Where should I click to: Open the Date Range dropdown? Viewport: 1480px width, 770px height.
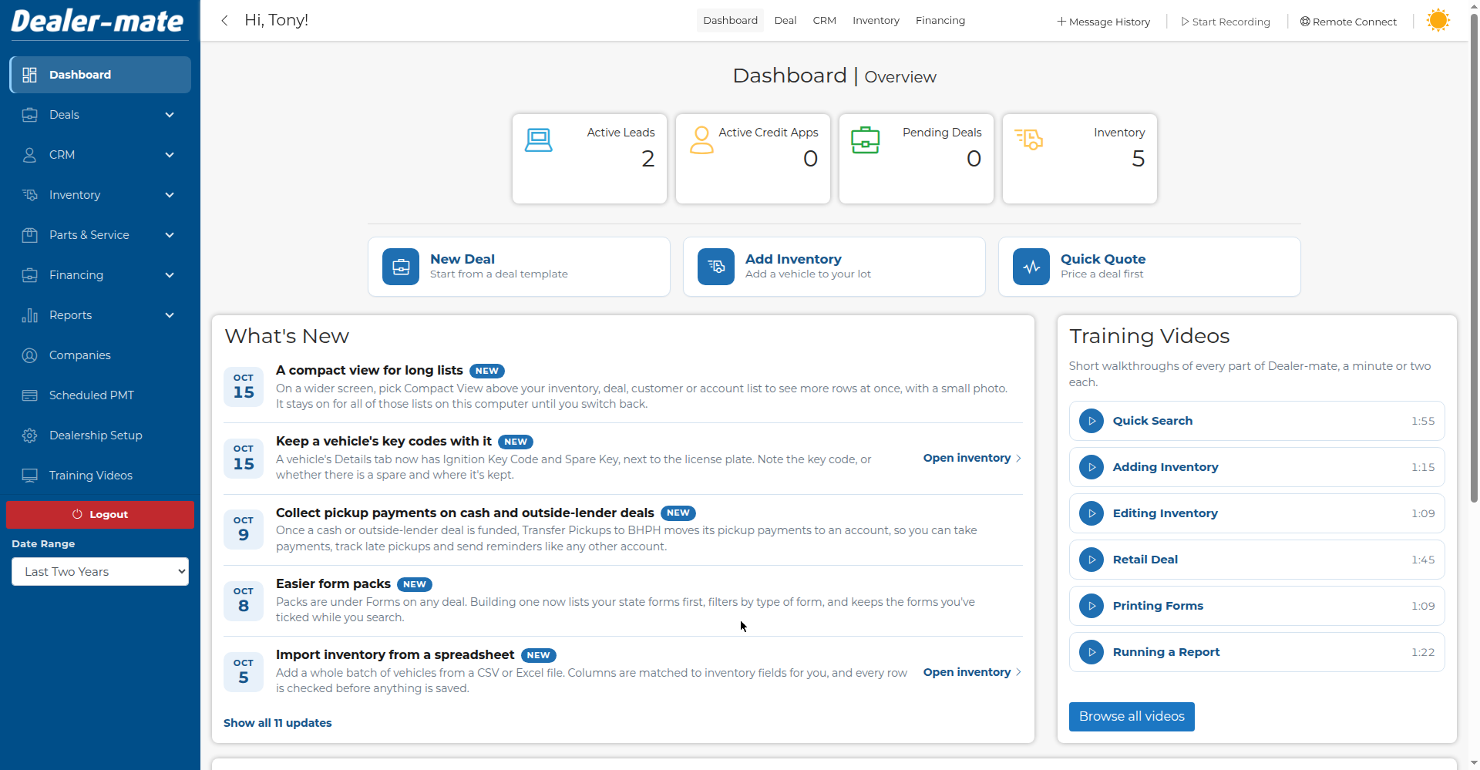100,572
